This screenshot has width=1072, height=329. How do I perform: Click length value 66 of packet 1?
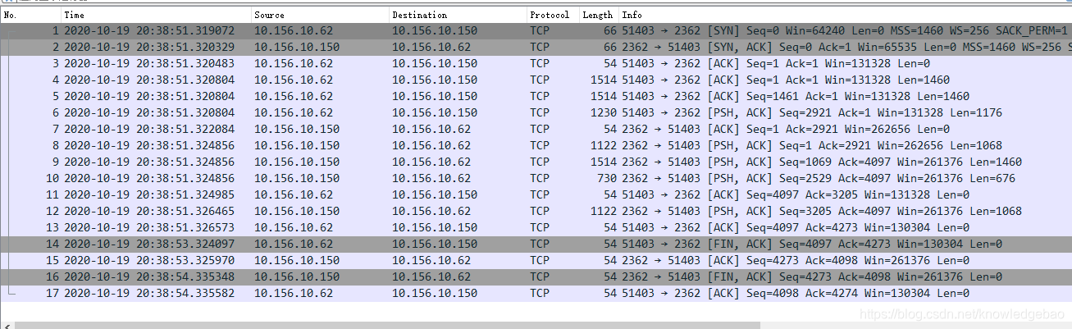coord(610,30)
